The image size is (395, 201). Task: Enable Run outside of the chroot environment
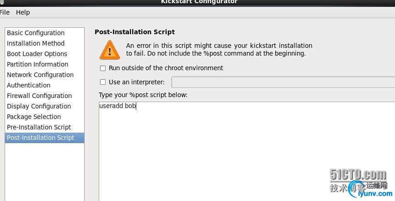pyautogui.click(x=103, y=68)
